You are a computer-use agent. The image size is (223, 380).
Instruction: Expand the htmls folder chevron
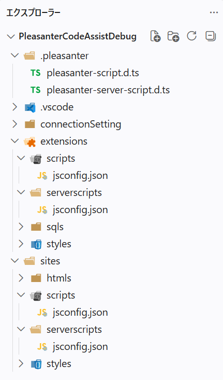click(21, 278)
